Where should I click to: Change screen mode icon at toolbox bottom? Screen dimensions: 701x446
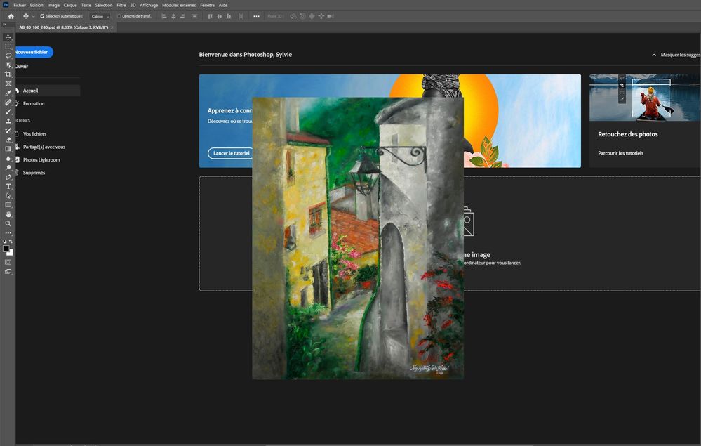coord(8,272)
